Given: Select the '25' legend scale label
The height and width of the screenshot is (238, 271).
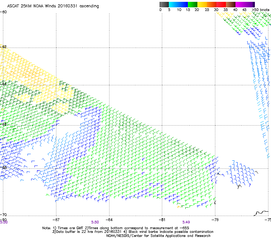Looking at the screenshot, I should (207, 10).
